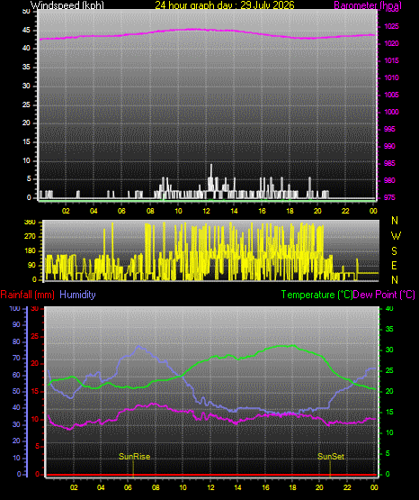The width and height of the screenshot is (419, 500).
Task: Click the 100 humidity scale value
Action: [x=14, y=308]
